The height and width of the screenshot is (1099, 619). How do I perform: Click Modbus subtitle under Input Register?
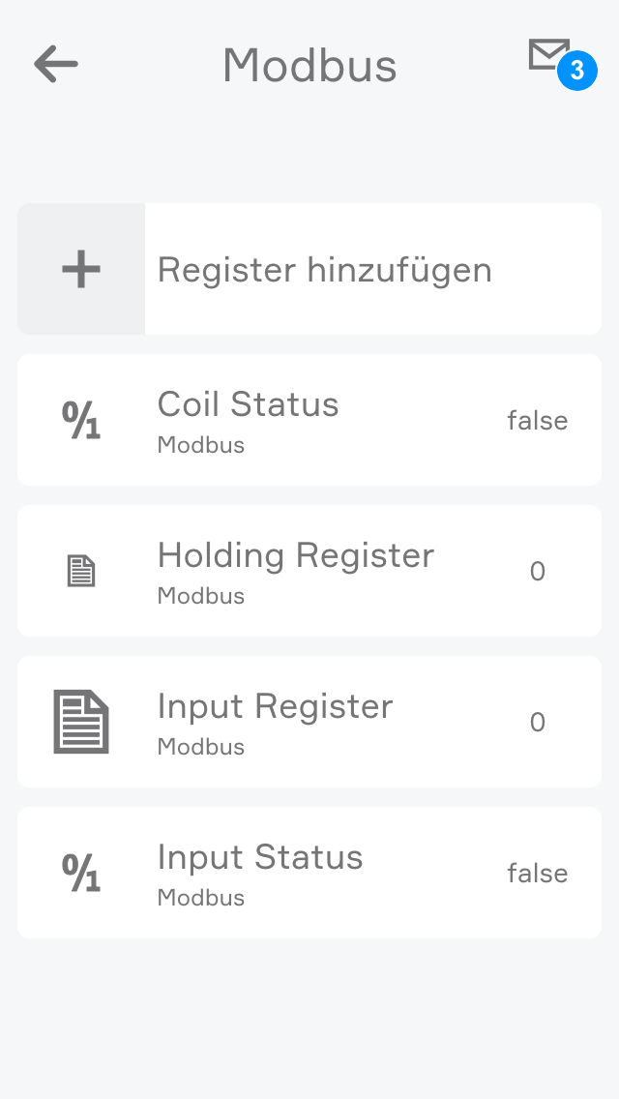201,748
